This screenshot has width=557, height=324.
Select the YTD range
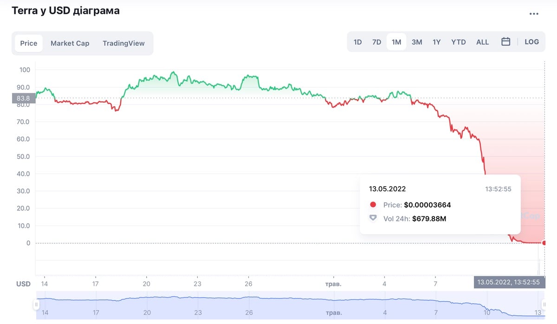tap(459, 42)
